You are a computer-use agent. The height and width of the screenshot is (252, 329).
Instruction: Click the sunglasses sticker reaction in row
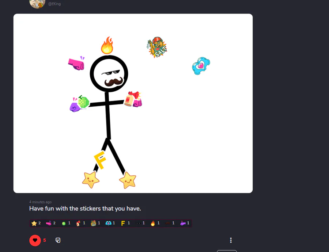click(x=140, y=223)
